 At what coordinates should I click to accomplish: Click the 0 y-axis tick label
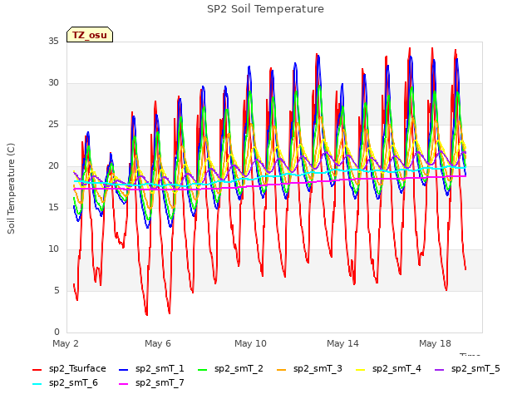(x=57, y=332)
